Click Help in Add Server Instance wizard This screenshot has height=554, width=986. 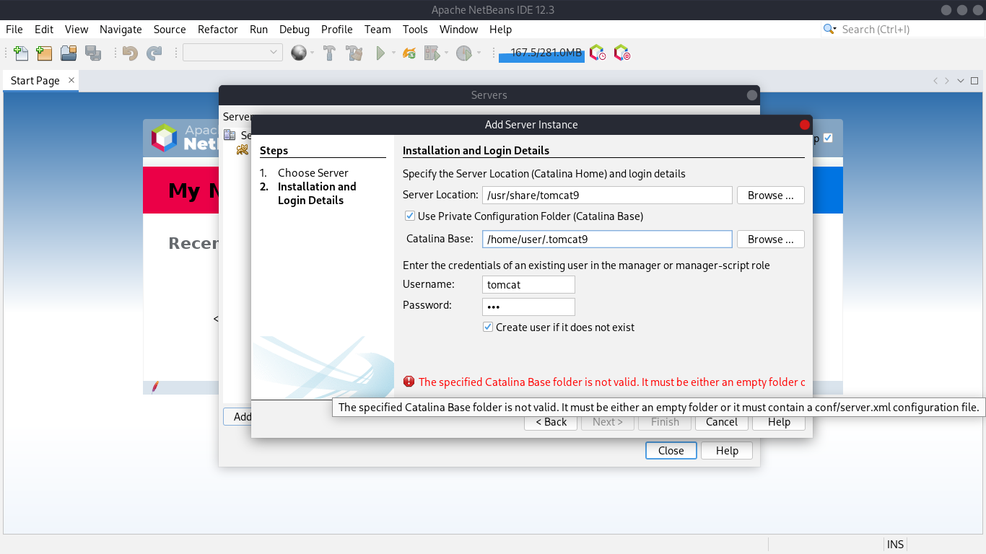click(x=779, y=422)
